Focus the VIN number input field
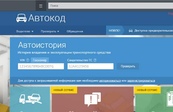The image size is (173, 112). [41, 66]
